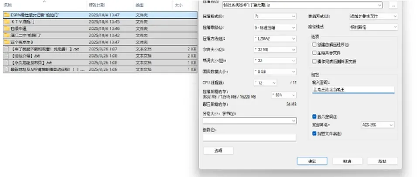Image resolution: width=419 pixels, height=177 pixels.
Task: Click the icon of folder ending in B
Action: pyautogui.click(x=7, y=42)
